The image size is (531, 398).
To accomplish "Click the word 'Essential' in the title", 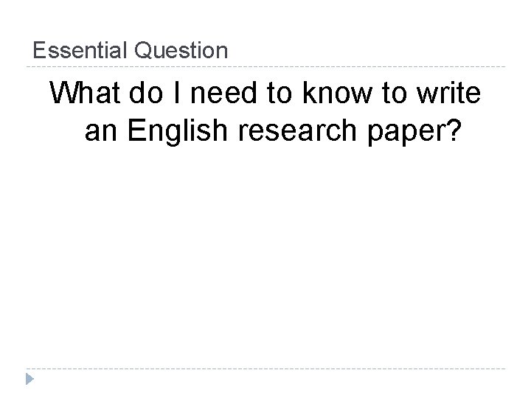I will [80, 51].
